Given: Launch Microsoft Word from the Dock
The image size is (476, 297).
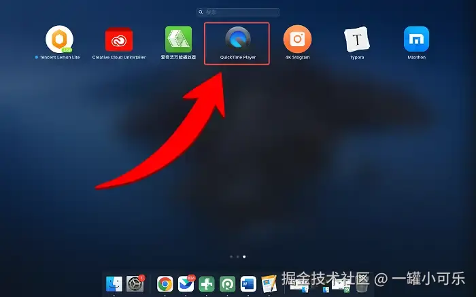Looking at the screenshot, I should click(248, 284).
